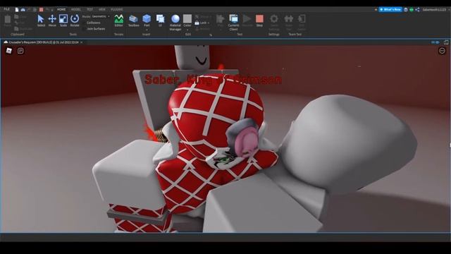Switch to the PLUGINS ribbon tab
451x254 pixels.
117,9
